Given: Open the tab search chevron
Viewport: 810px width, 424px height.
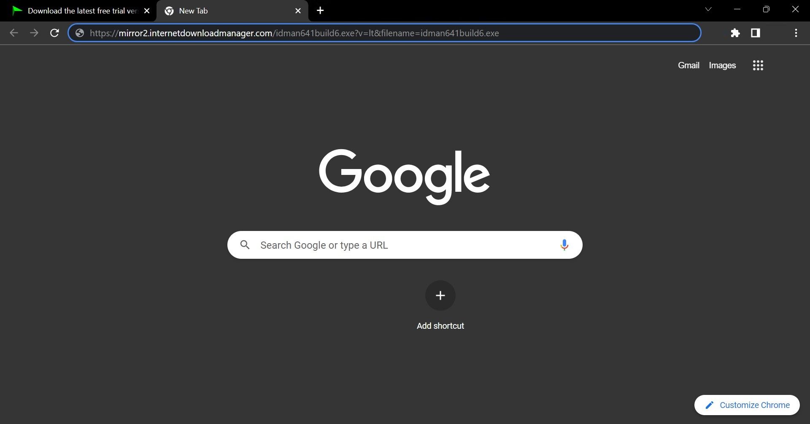Looking at the screenshot, I should [x=708, y=9].
